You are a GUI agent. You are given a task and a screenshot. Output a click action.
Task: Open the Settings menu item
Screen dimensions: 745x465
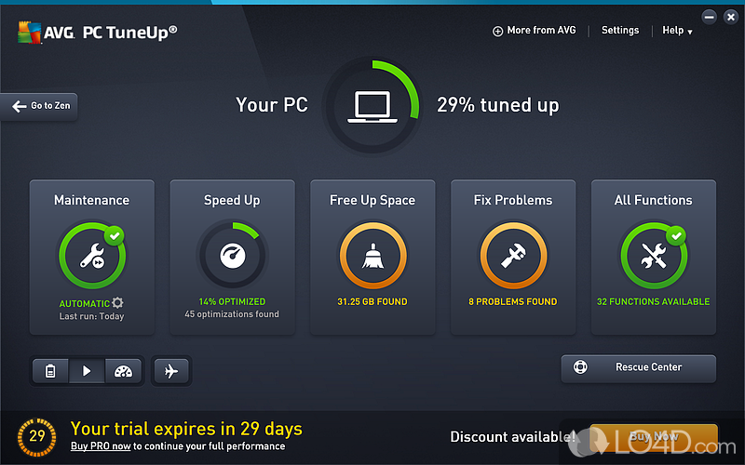[x=620, y=31]
